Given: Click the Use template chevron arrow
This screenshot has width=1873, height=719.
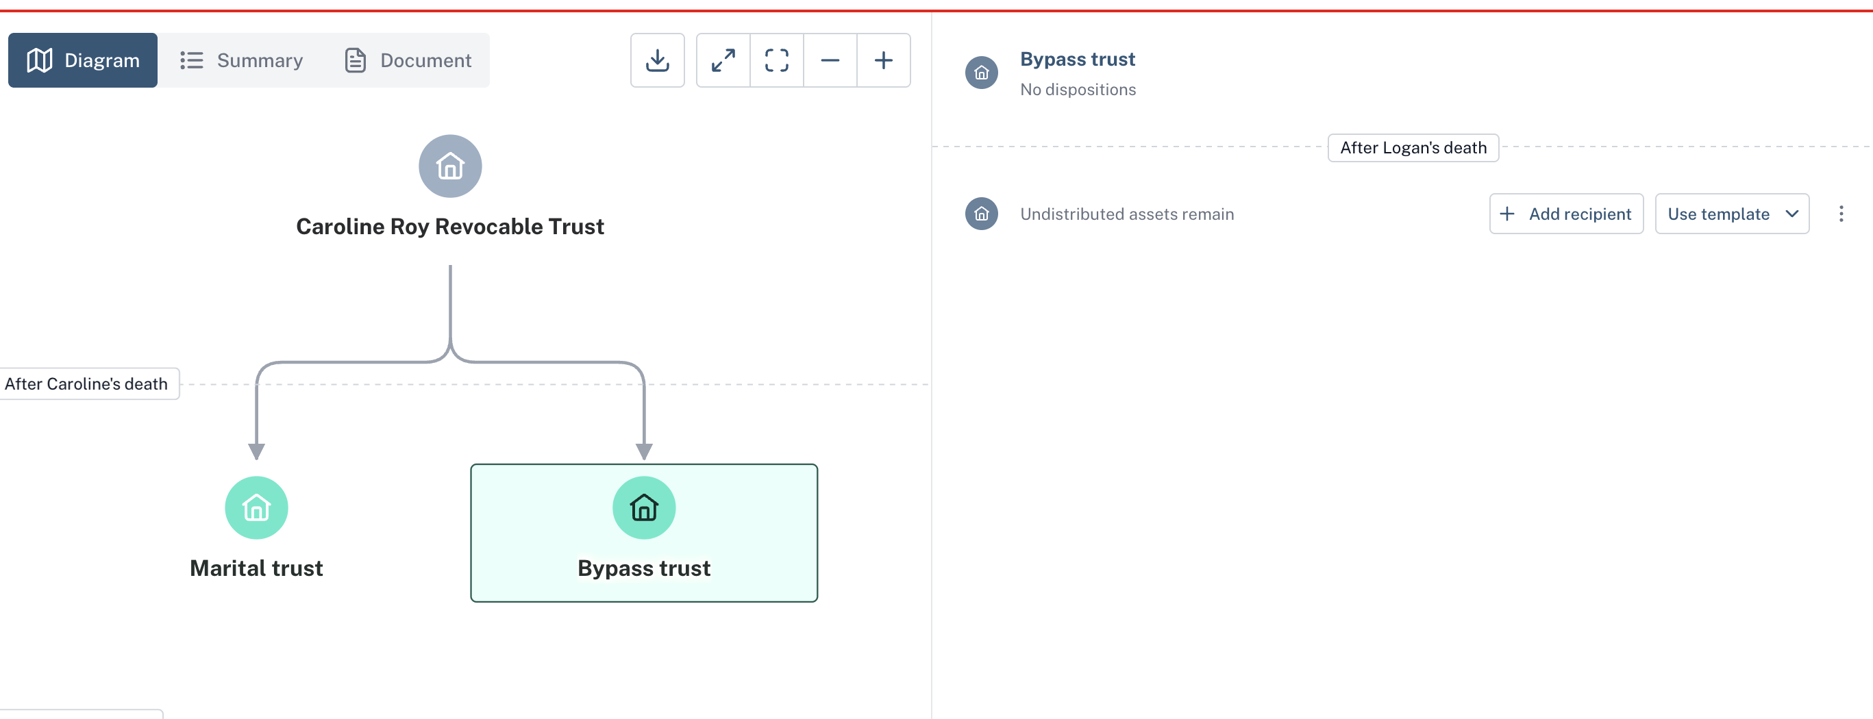Looking at the screenshot, I should click(x=1791, y=214).
